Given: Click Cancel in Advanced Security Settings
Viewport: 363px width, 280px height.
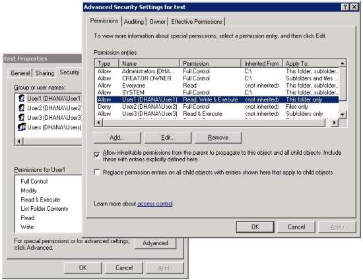Looking at the screenshot, I should coord(296,227).
